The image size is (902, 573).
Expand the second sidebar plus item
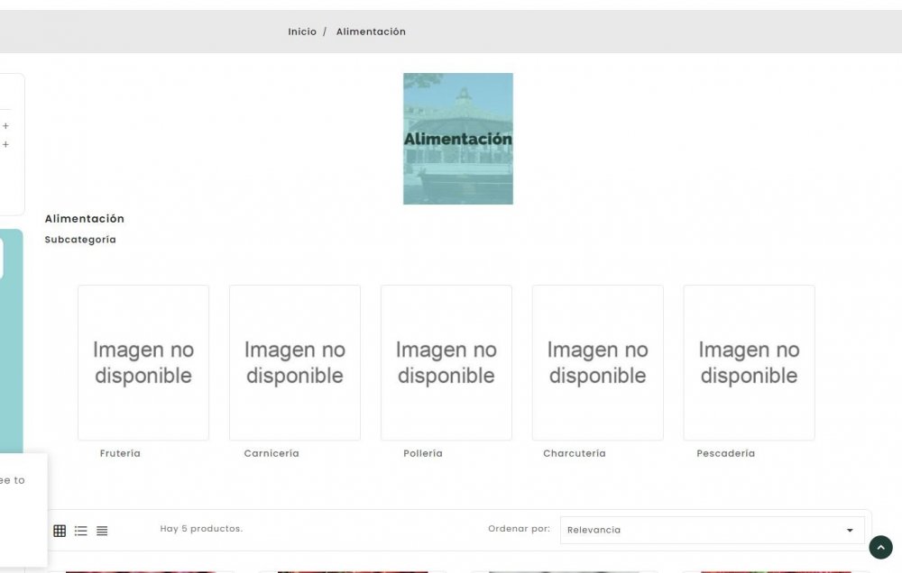(x=5, y=144)
